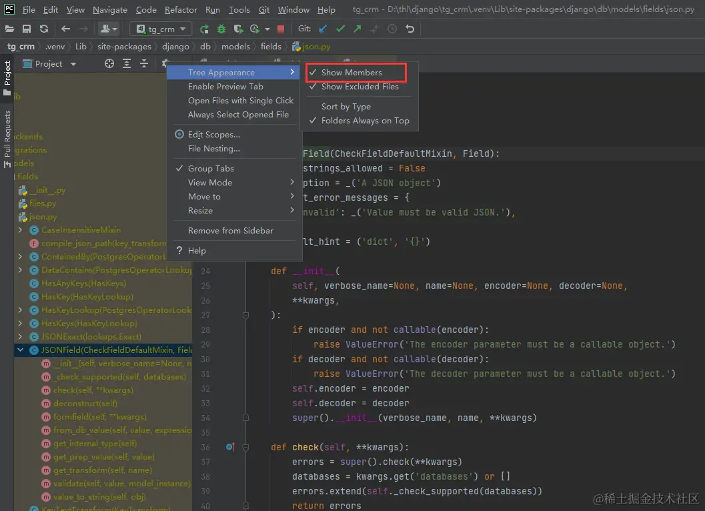Click the Save All toolbar icon
The height and width of the screenshot is (511, 705).
[27, 29]
